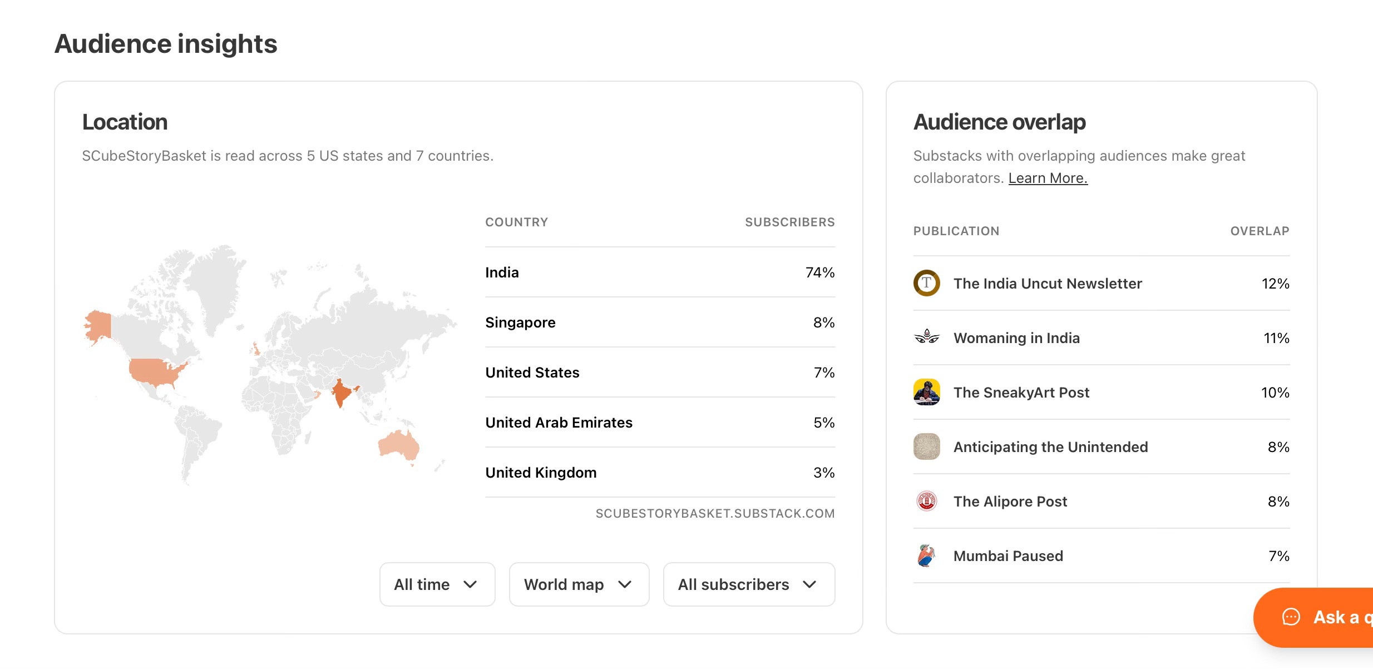Click the 10% overlap value
The image size is (1373, 670).
pos(1275,393)
